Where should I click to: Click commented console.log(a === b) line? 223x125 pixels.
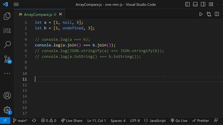pyautogui.click(x=62, y=39)
